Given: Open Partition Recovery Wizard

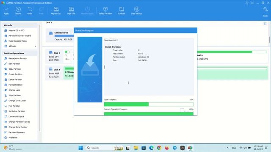Looking at the screenshot, I should (20, 36).
